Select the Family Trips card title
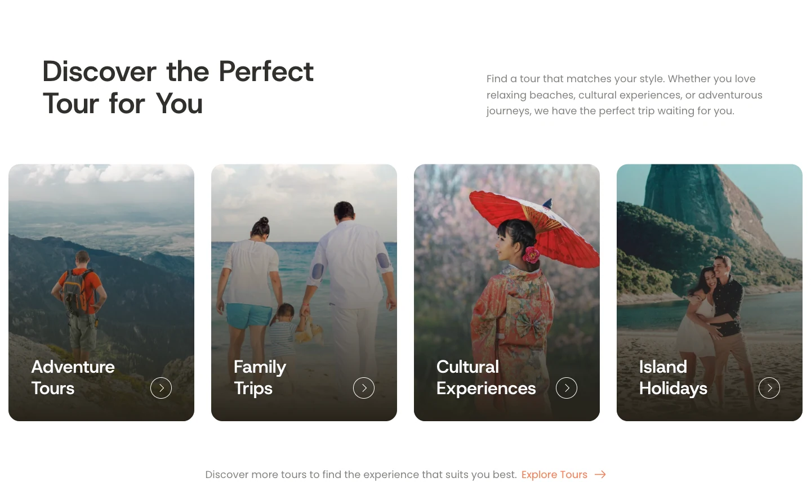 (260, 377)
